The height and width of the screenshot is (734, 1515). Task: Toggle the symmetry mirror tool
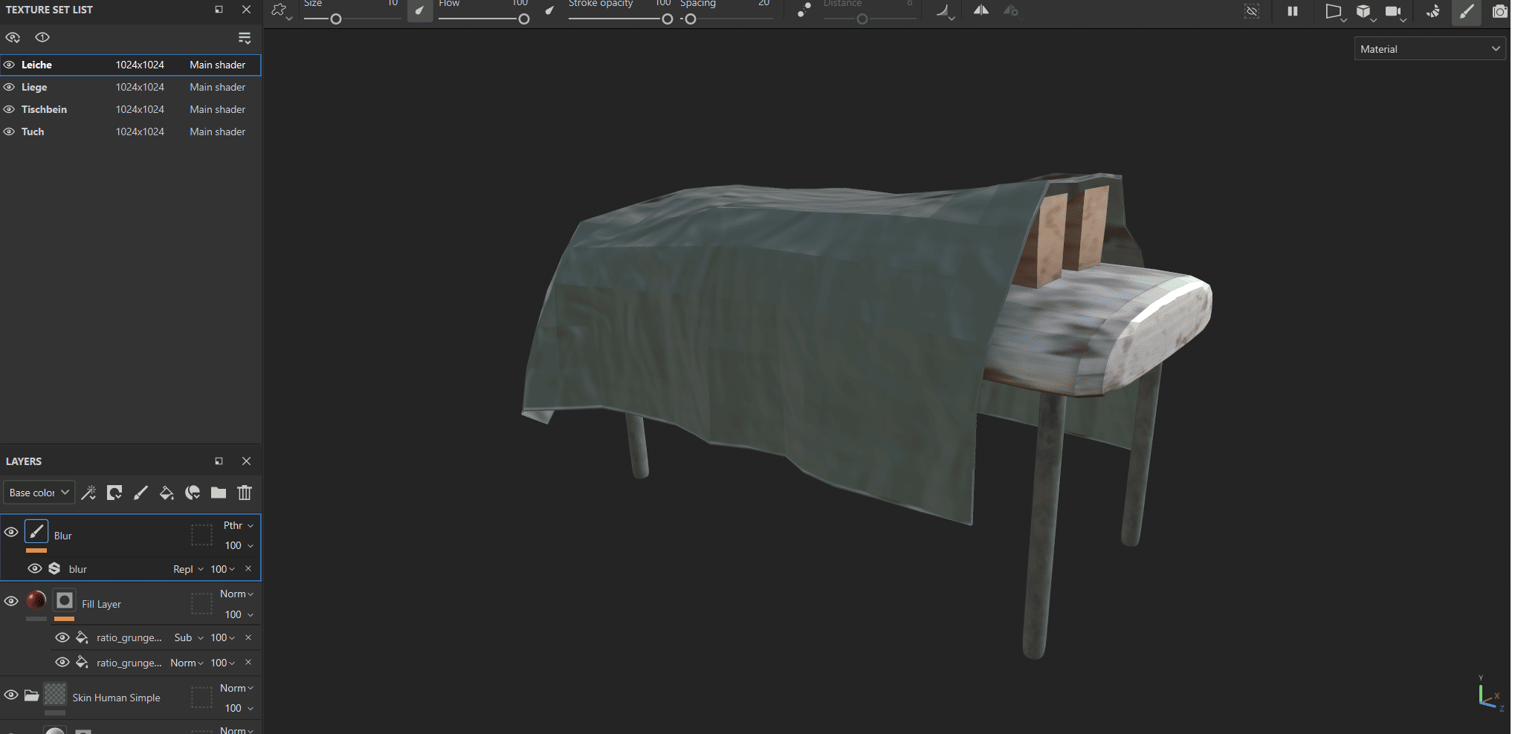click(x=981, y=10)
